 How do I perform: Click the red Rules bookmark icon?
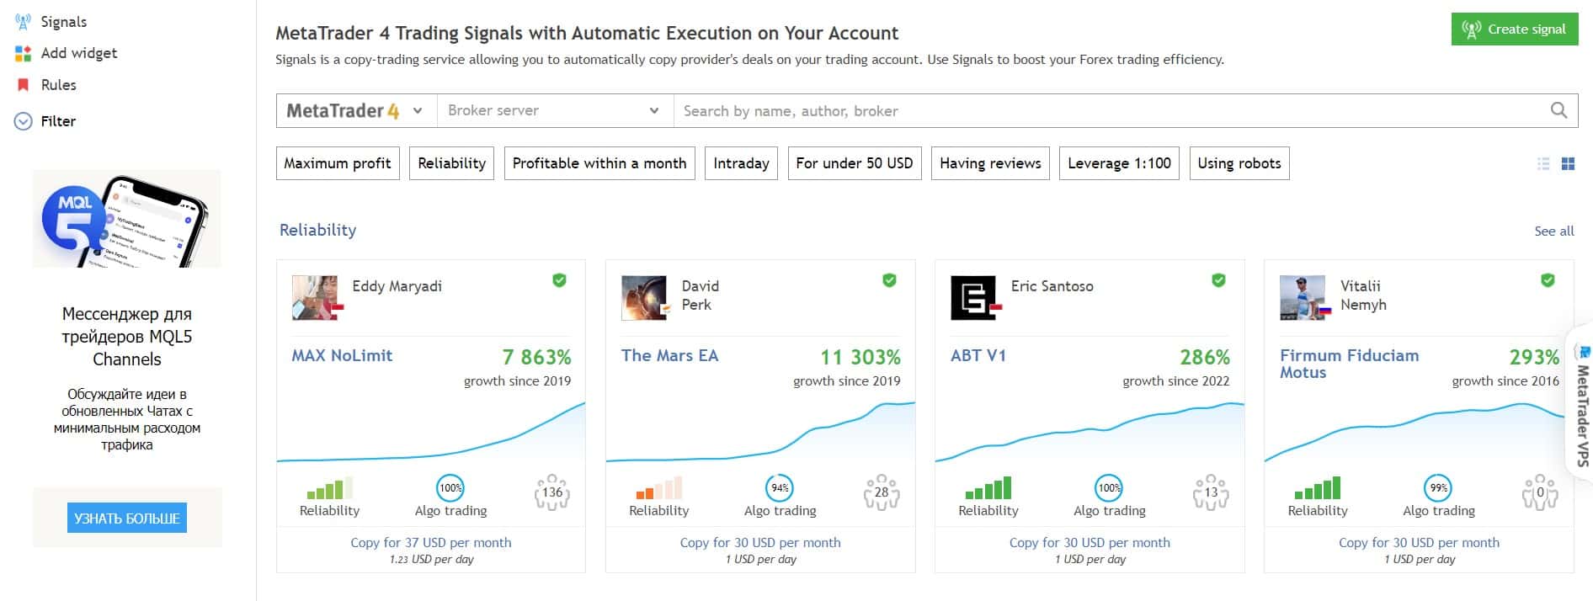tap(23, 85)
